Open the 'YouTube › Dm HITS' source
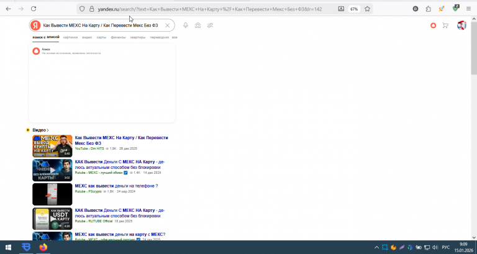The width and height of the screenshot is (477, 254). pos(89,148)
